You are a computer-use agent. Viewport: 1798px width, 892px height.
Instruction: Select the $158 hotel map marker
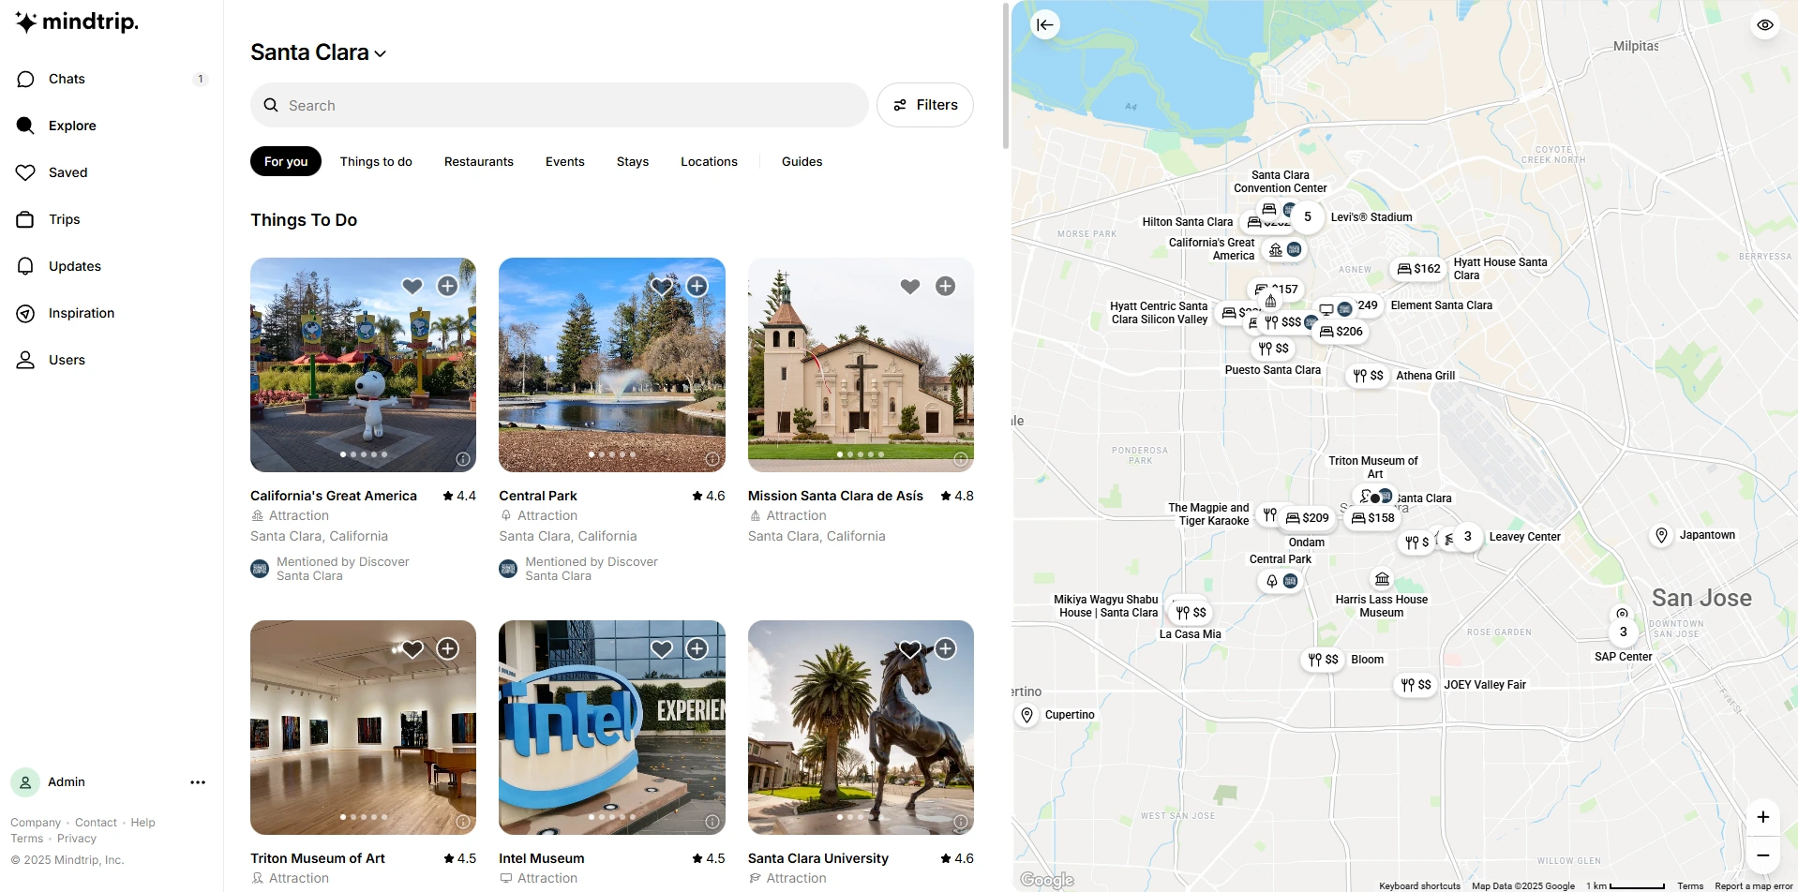click(1372, 518)
